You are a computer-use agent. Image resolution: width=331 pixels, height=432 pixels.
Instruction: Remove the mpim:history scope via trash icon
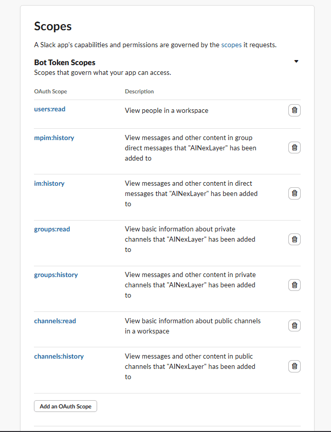(294, 148)
